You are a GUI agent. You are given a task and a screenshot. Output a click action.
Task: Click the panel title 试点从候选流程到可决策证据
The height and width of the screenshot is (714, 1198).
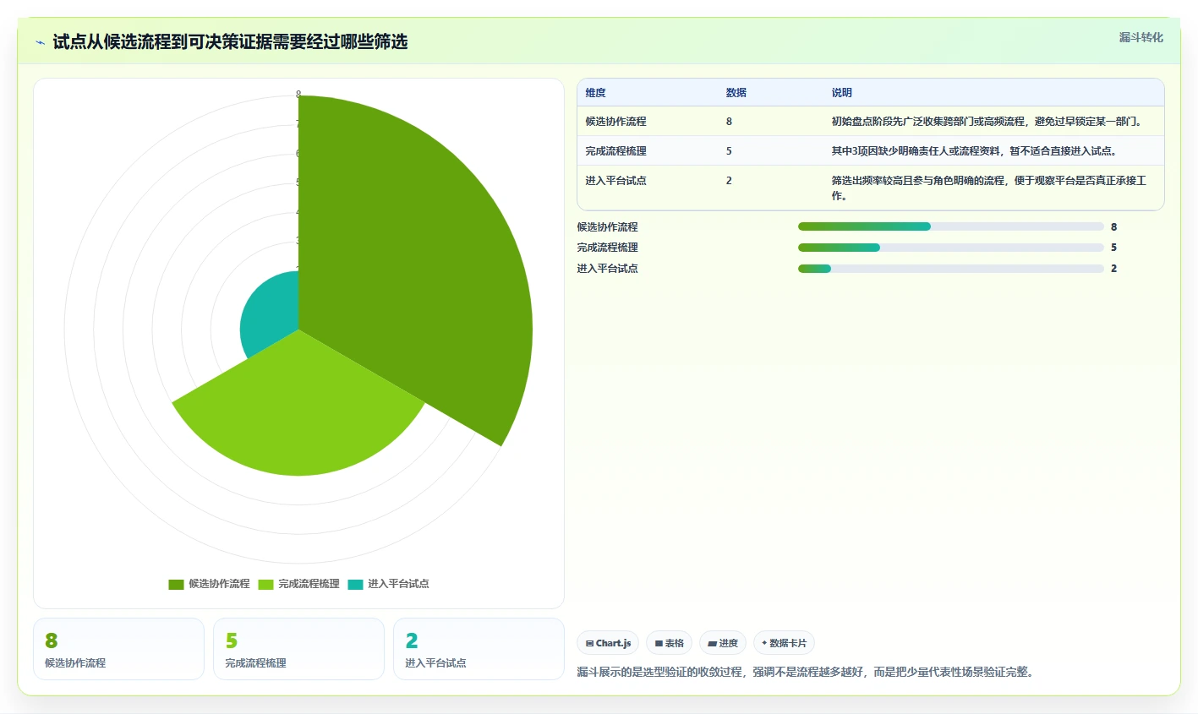click(x=230, y=42)
